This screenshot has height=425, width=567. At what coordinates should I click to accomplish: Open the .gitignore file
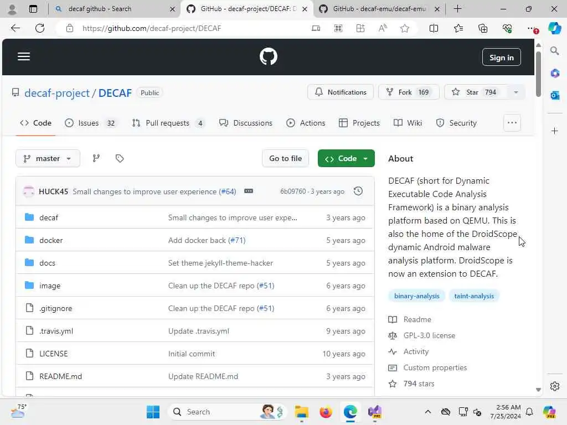[56, 309]
